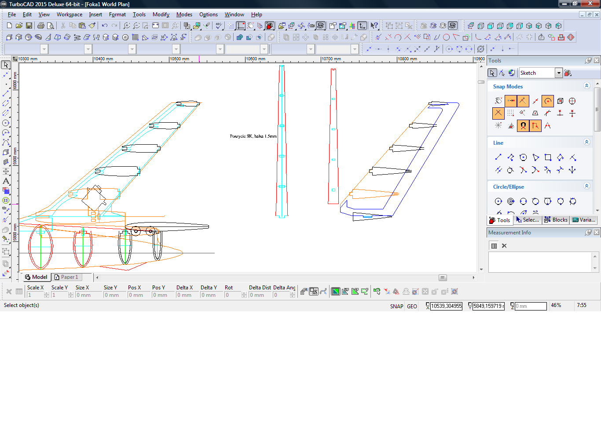Toggle the Intersection snap mode
This screenshot has height=431, width=601.
[498, 113]
